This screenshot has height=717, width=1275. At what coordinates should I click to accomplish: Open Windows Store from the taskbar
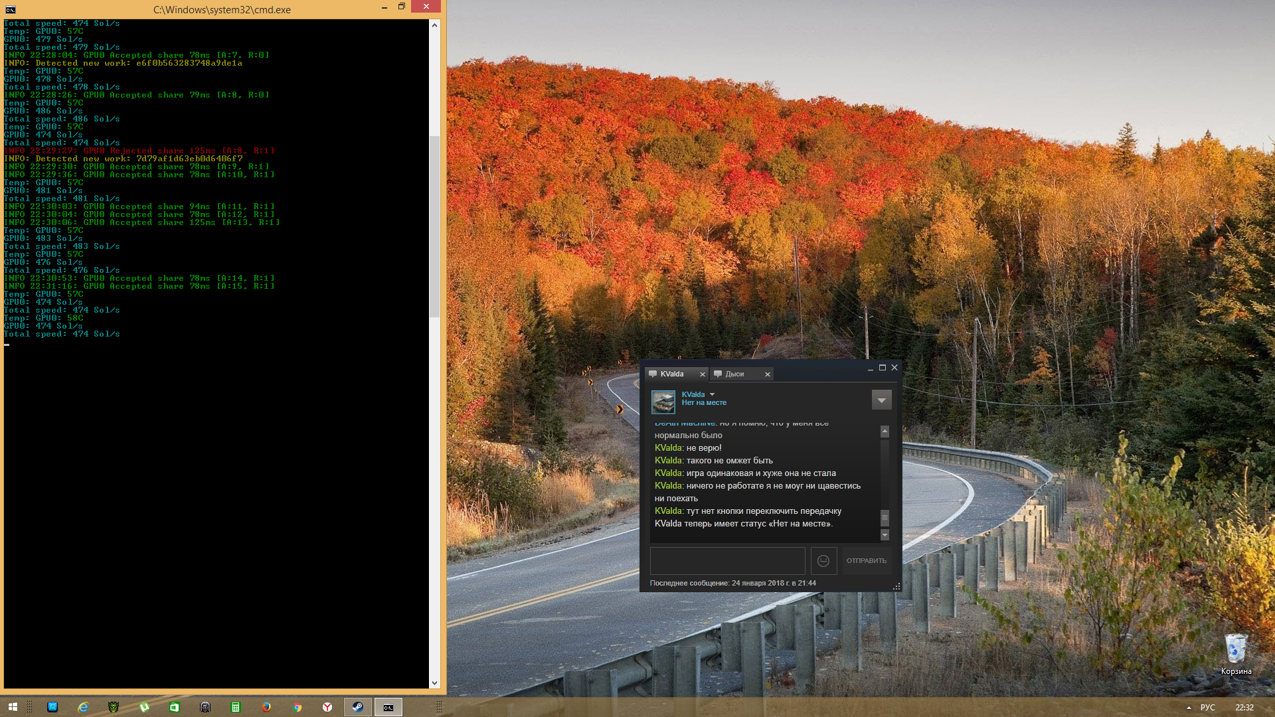[175, 707]
